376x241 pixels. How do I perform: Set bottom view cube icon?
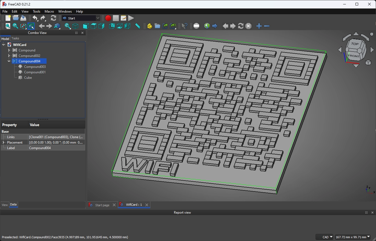point(120,26)
